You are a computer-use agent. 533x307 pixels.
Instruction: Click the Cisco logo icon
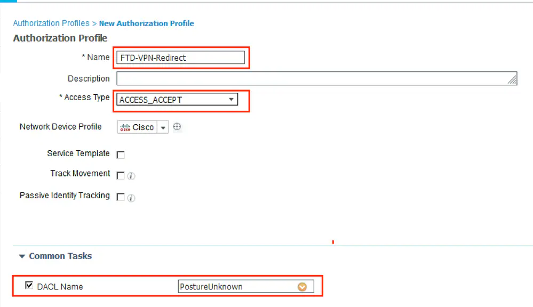click(125, 127)
